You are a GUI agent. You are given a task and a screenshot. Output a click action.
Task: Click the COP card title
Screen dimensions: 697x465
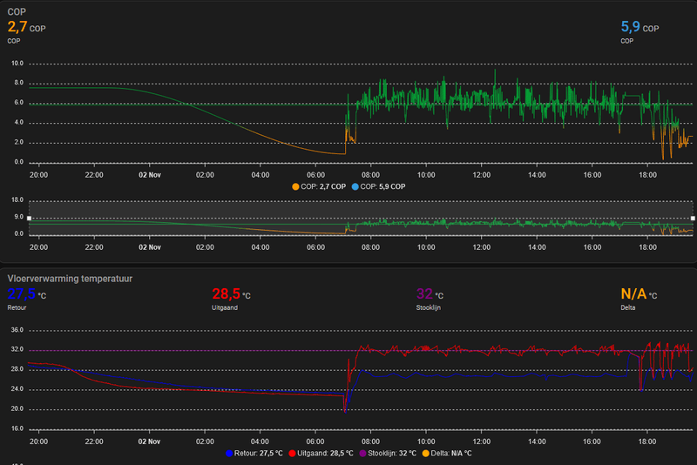click(17, 12)
